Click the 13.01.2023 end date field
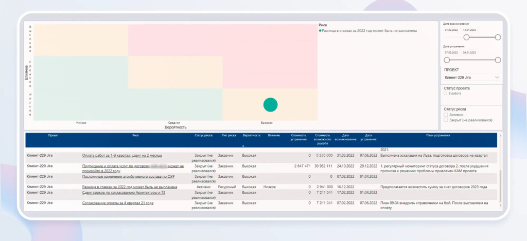This screenshot has height=241, width=527. click(469, 30)
